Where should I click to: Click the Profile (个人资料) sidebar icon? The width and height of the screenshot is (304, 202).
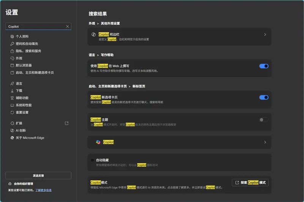point(12,36)
